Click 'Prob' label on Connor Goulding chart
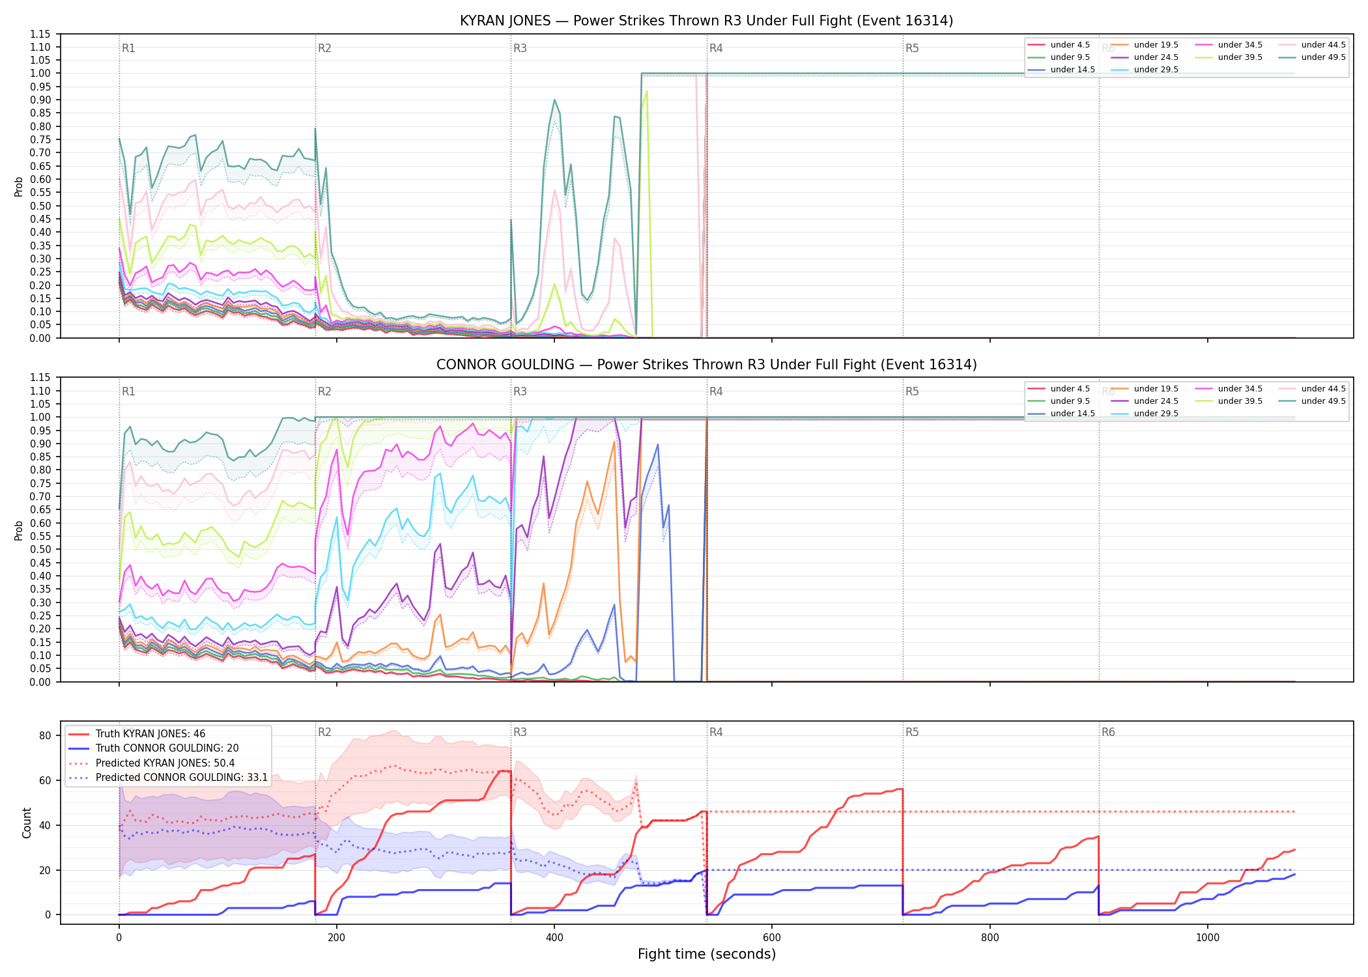The width and height of the screenshot is (1368, 977). [19, 530]
